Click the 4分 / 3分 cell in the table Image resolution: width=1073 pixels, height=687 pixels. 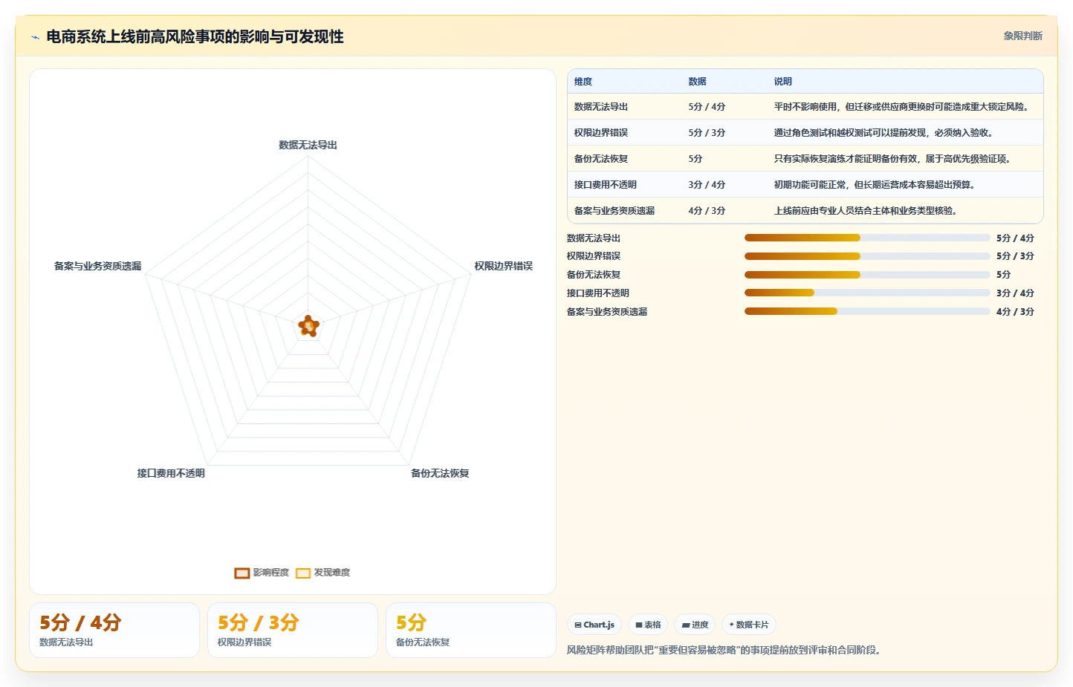pyautogui.click(x=707, y=211)
